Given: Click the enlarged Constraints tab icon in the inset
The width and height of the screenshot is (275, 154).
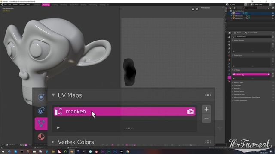Looking at the screenshot, I should [41, 110].
